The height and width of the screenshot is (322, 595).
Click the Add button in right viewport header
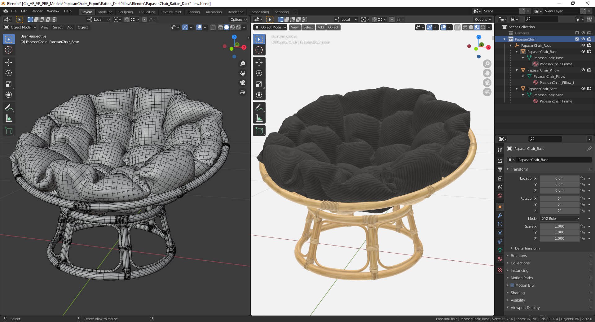click(320, 27)
